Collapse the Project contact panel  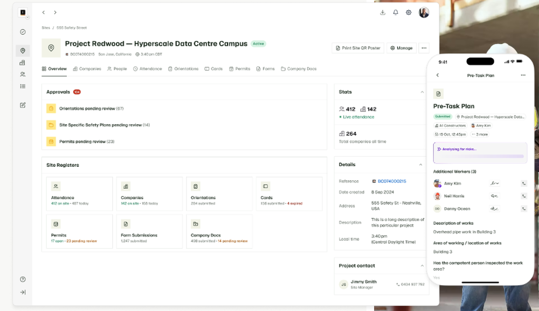(422, 266)
